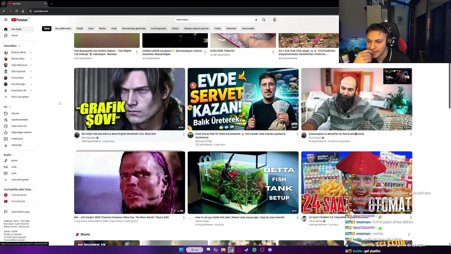
Task: Click the Ara taskbar search box
Action: [x=195, y=250]
